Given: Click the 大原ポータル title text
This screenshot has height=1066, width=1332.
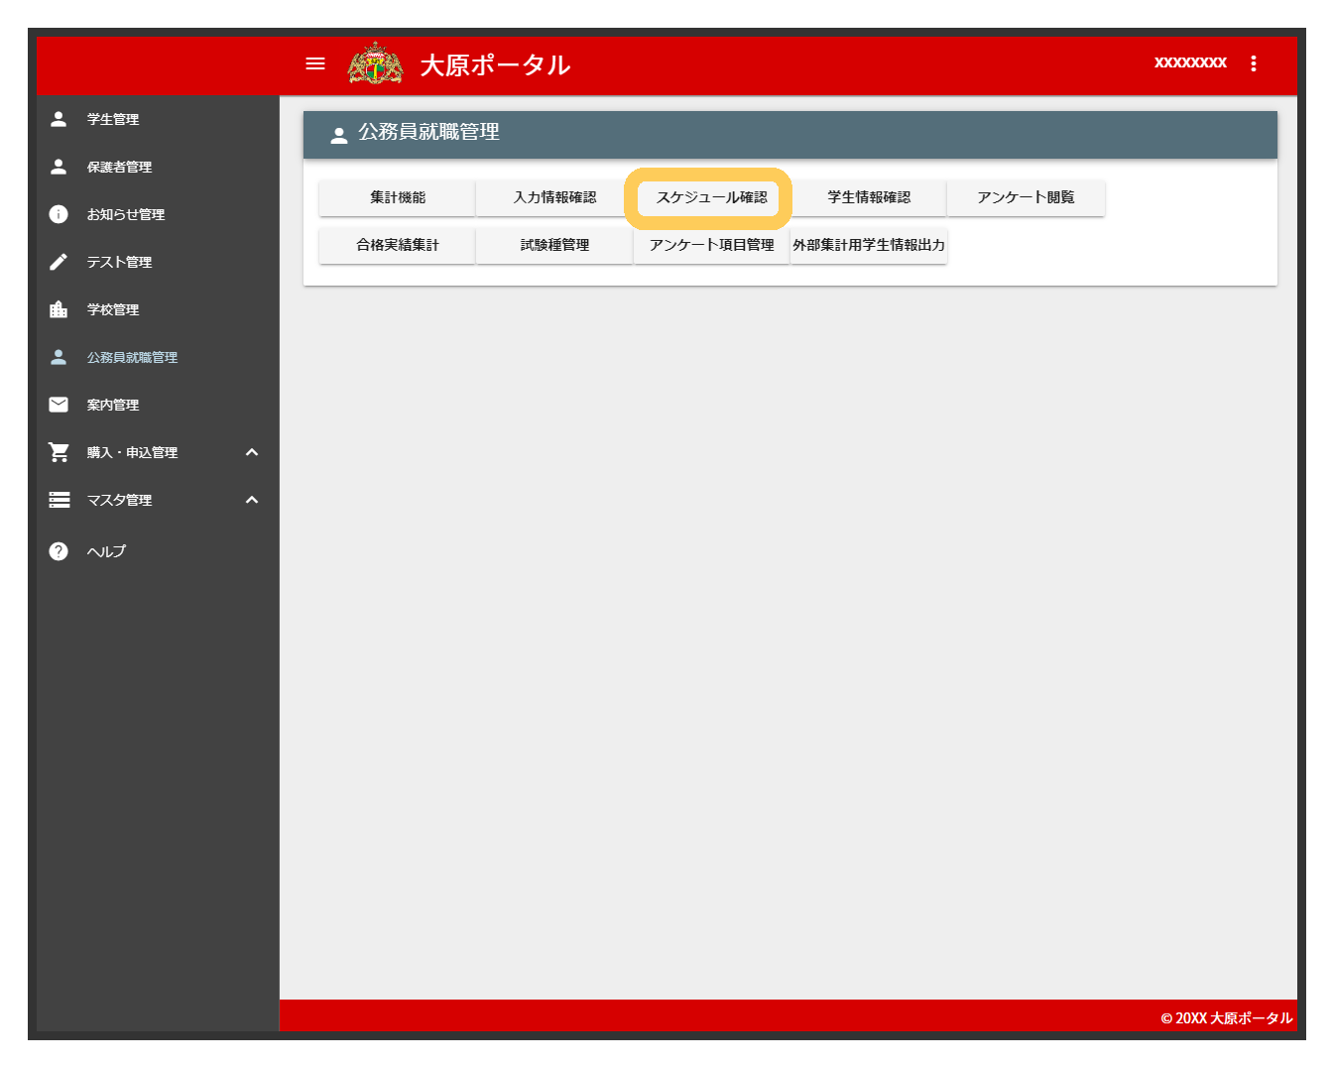Looking at the screenshot, I should [495, 64].
